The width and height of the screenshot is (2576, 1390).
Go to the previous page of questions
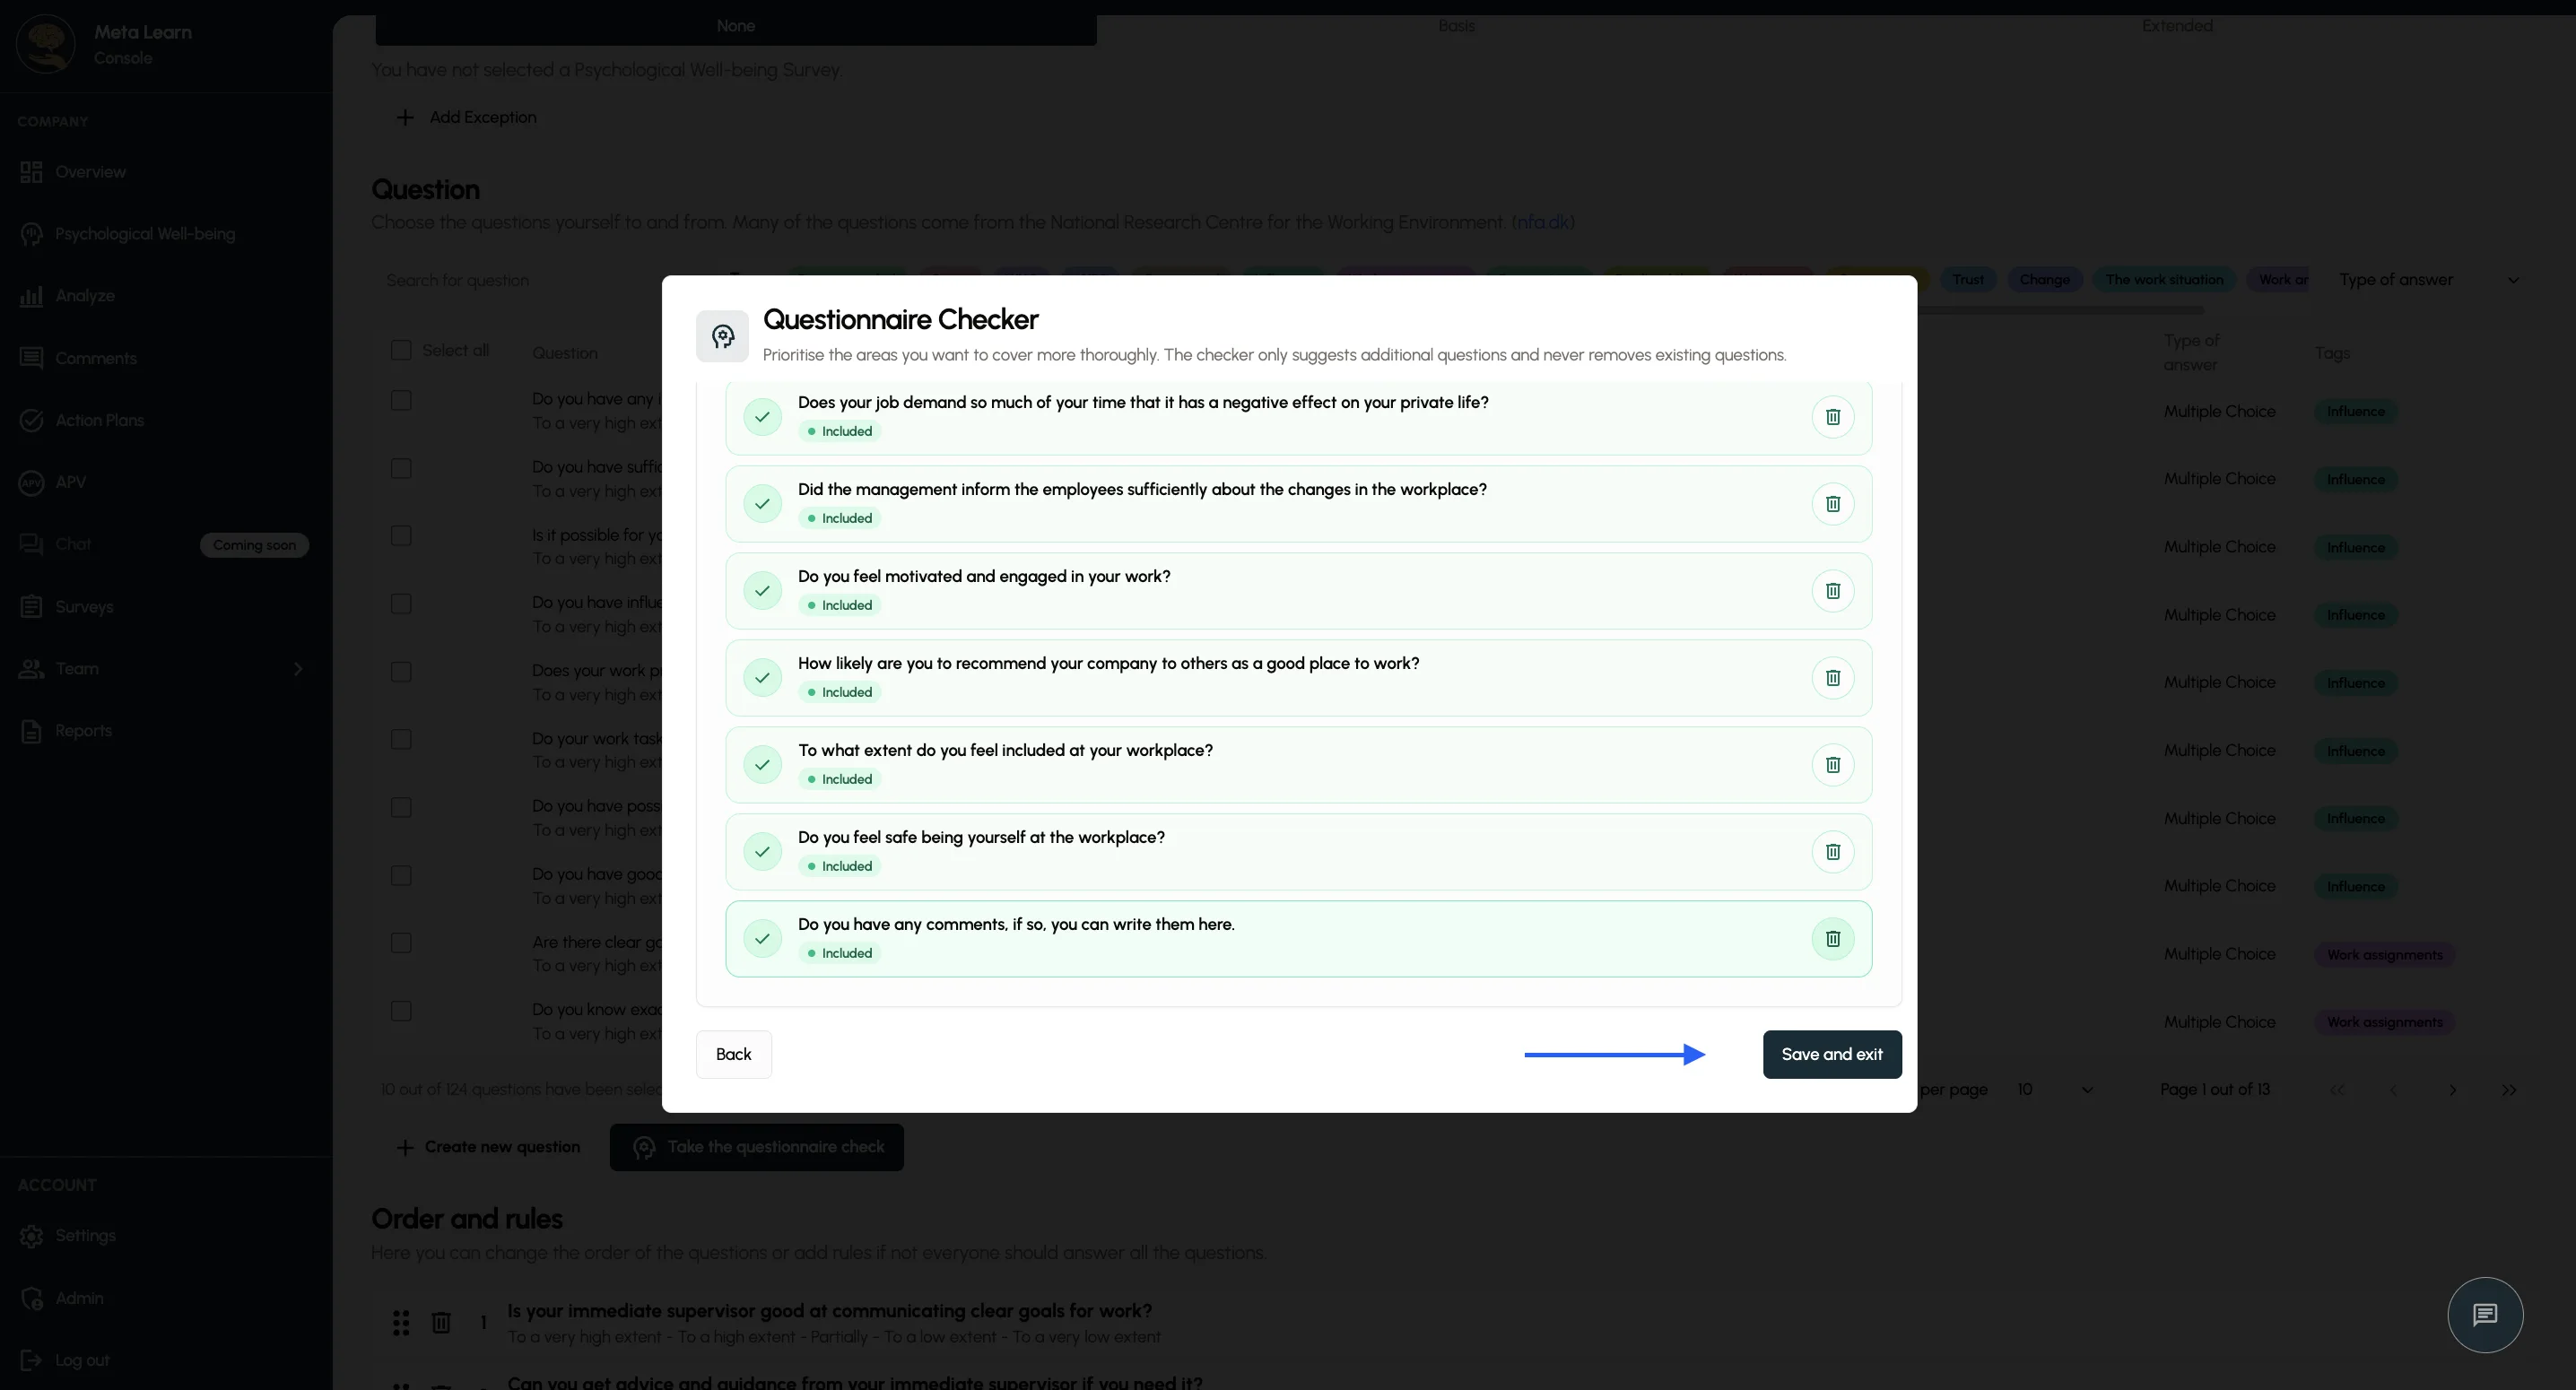[x=2393, y=1090]
